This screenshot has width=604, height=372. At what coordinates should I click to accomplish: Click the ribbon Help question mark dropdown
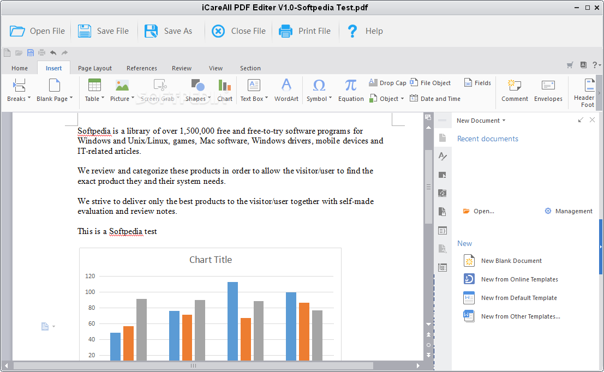597,65
